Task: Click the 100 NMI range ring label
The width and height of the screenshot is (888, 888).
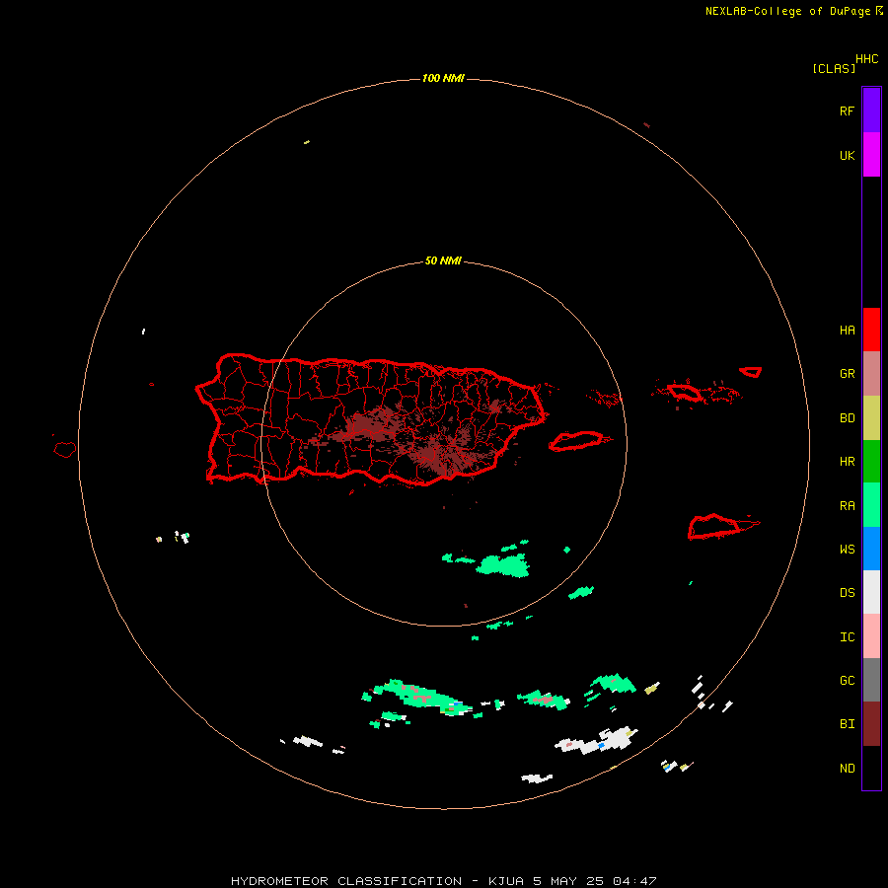Action: point(443,78)
